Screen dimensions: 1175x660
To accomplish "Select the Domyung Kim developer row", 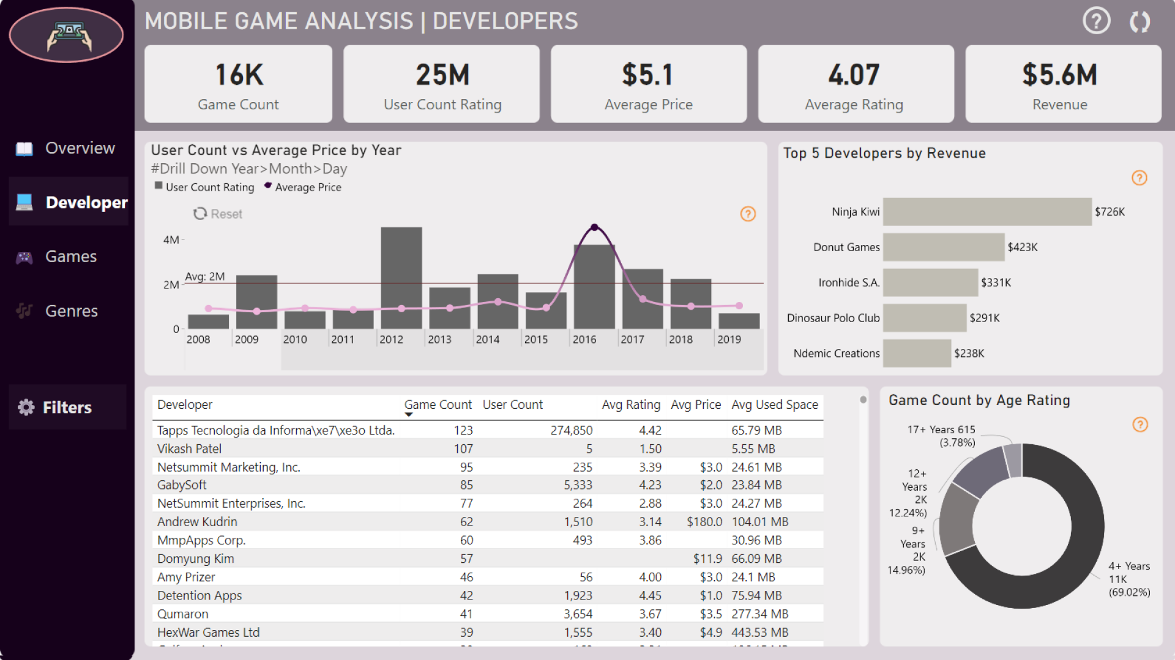I will pos(487,559).
